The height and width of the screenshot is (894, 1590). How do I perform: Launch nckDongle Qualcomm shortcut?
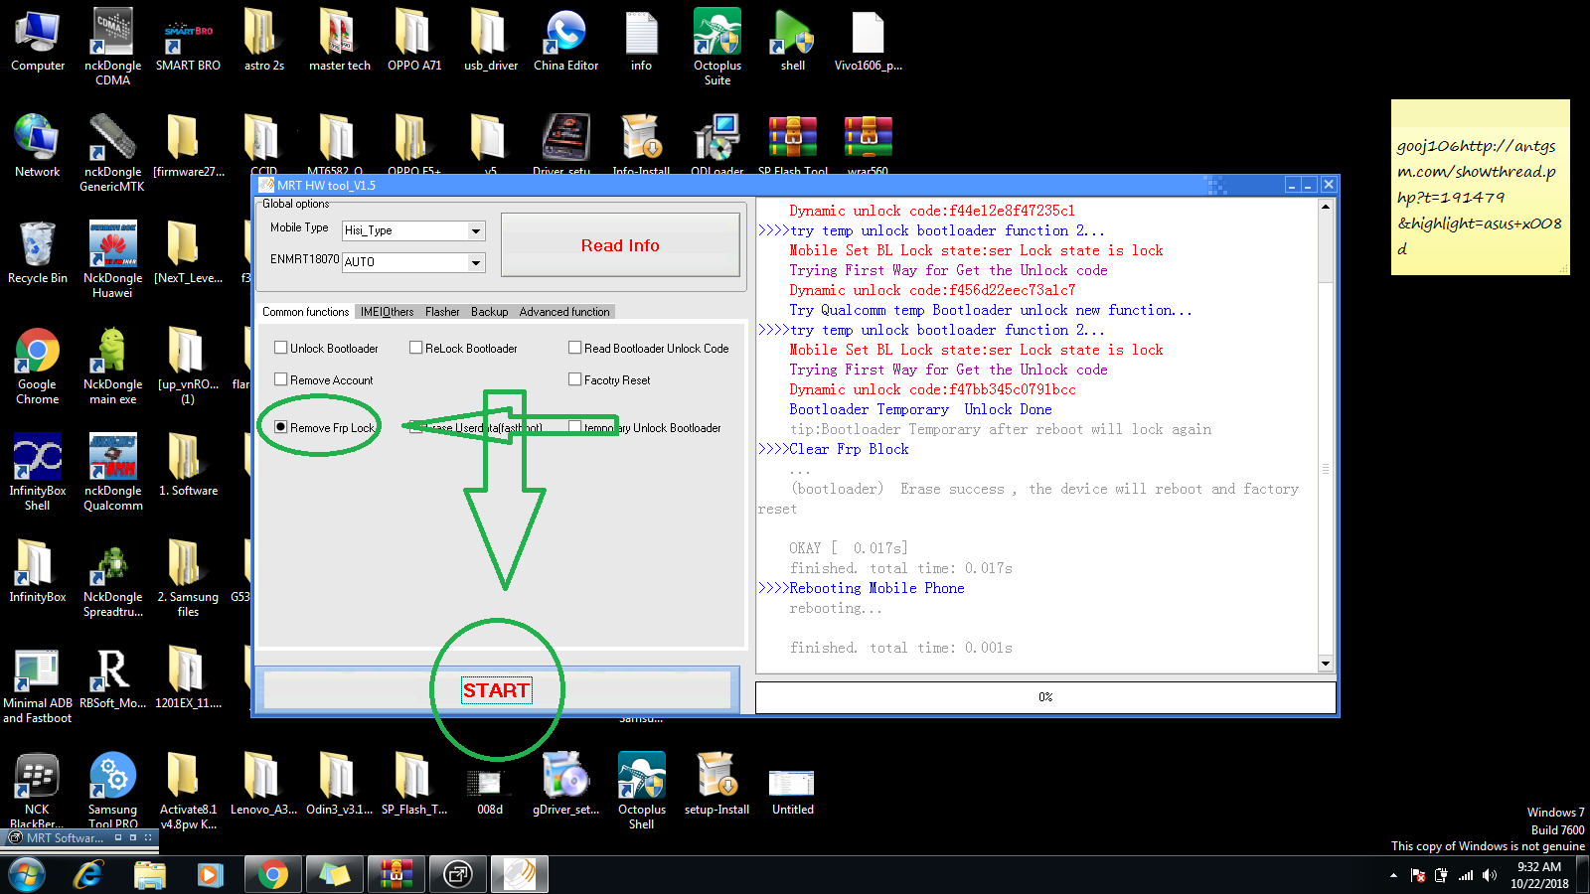pyautogui.click(x=112, y=472)
